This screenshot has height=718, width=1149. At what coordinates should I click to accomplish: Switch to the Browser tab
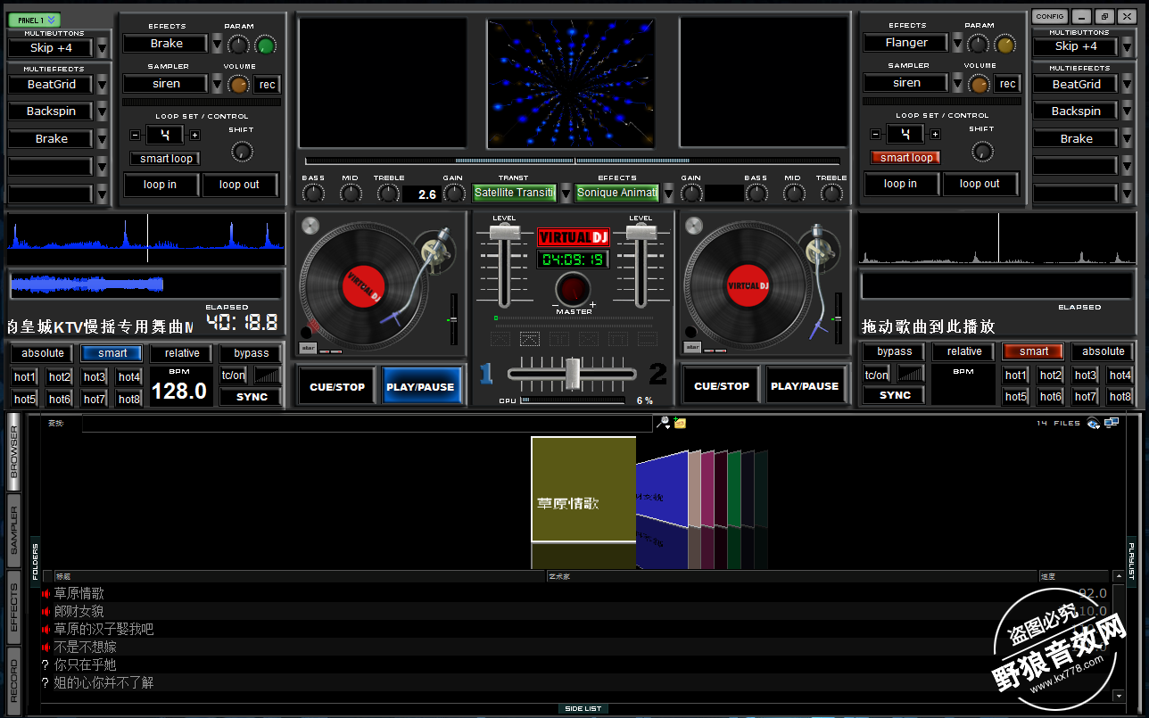pos(14,453)
